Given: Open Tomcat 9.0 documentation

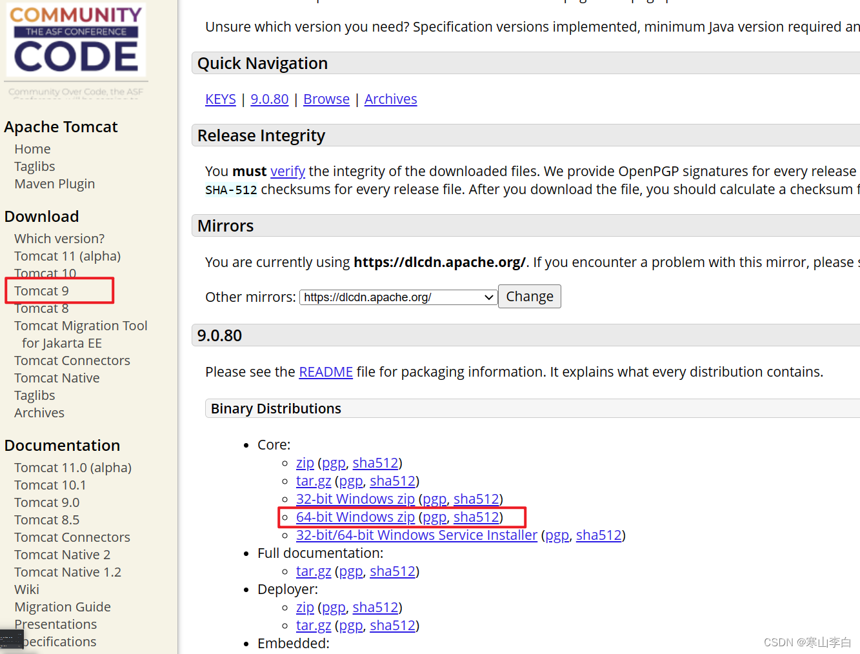Looking at the screenshot, I should point(47,502).
